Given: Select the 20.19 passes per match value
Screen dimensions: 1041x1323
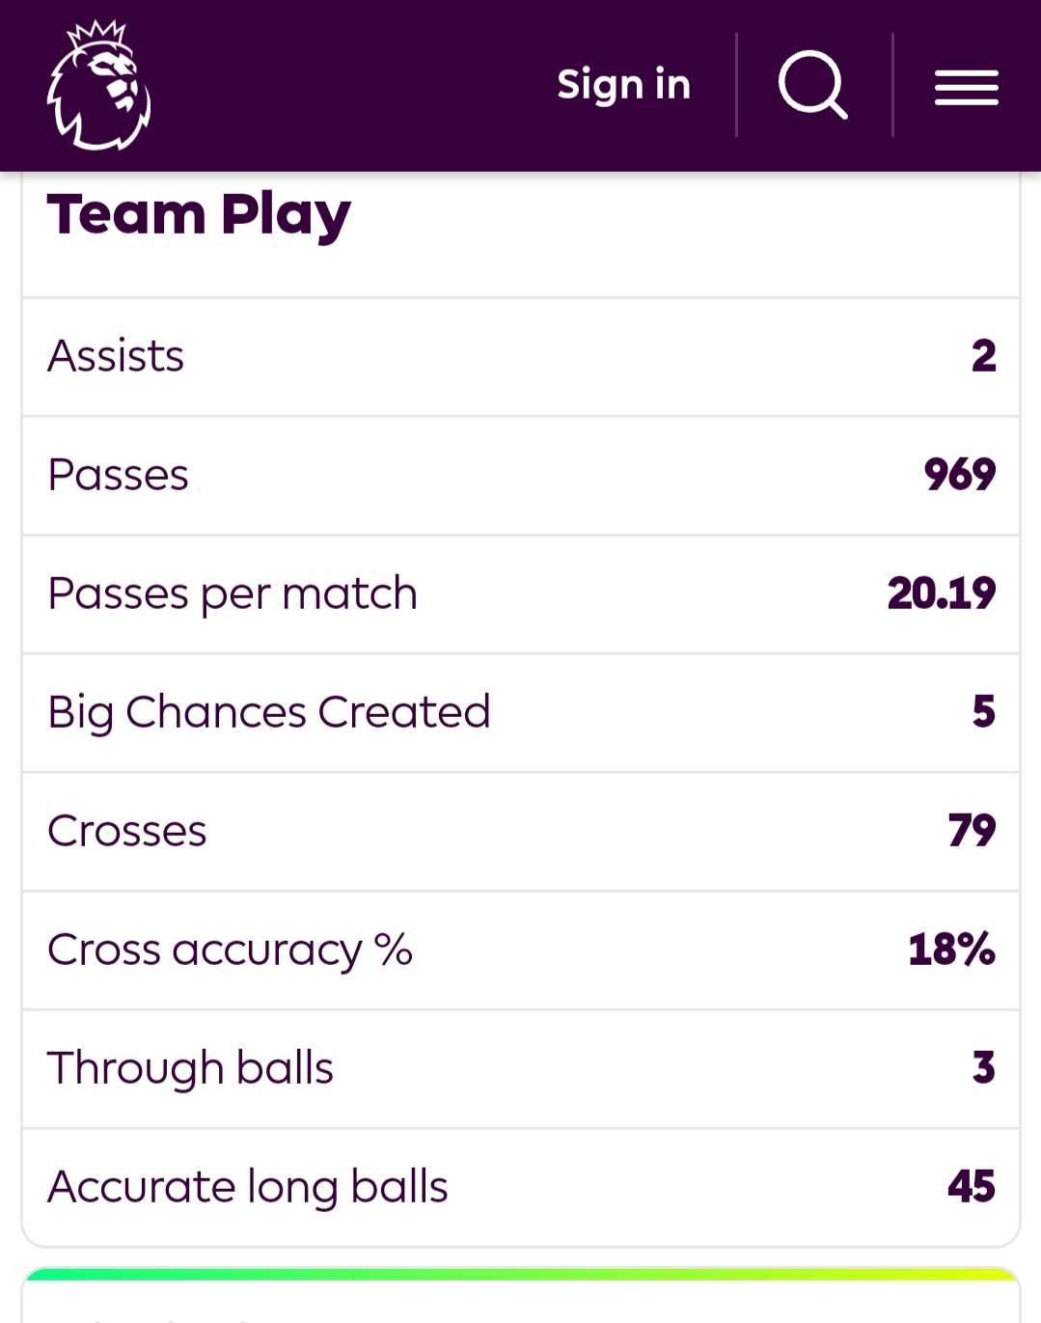Looking at the screenshot, I should [x=941, y=593].
